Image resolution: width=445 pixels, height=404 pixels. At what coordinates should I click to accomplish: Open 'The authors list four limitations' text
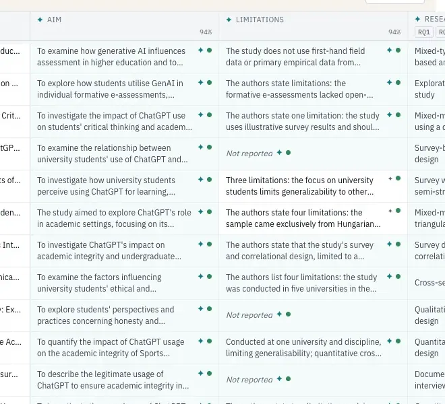(x=301, y=283)
